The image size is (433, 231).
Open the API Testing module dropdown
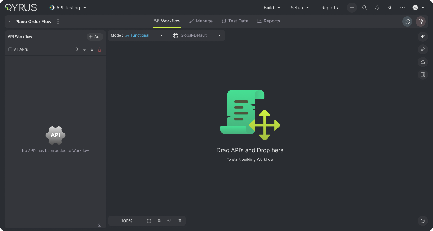coord(68,8)
